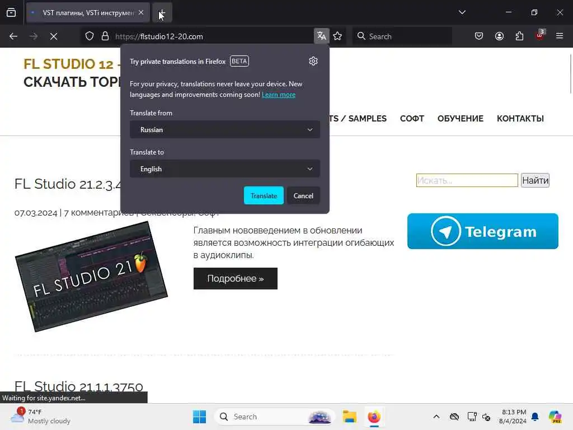The width and height of the screenshot is (573, 430).
Task: Open the Copilot preview icon
Action: [x=556, y=417]
